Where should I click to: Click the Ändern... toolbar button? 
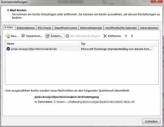point(54,36)
